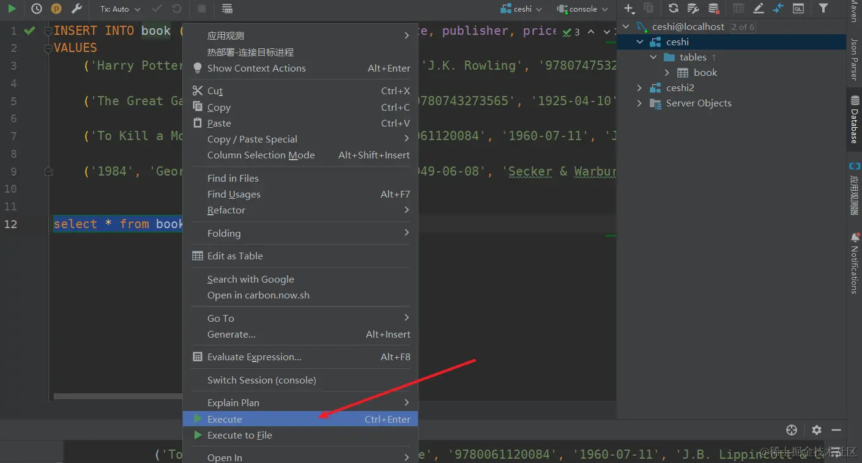862x463 pixels.
Task: Expand the Server Objects node
Action: tap(640, 103)
